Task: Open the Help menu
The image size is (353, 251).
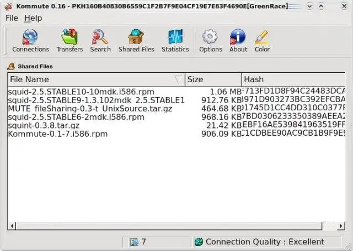Action: 33,18
